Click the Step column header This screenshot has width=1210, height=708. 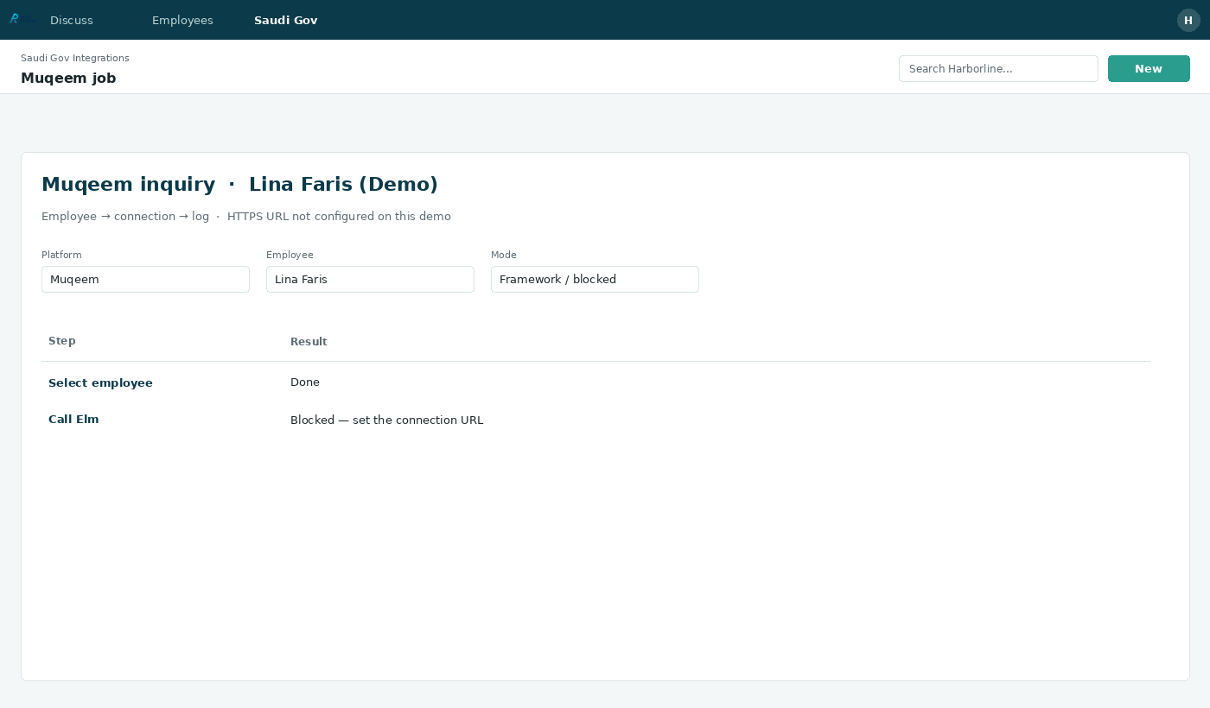tap(62, 340)
